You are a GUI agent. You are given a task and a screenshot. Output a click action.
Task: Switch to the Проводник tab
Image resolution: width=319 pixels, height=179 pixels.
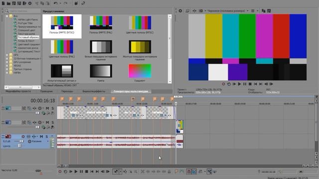pos(46,91)
